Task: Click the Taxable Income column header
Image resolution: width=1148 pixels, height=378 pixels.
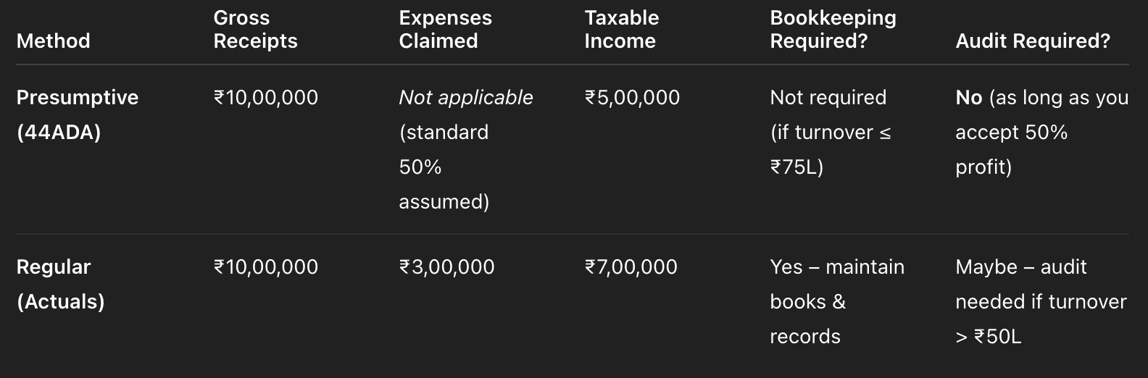Action: [621, 29]
